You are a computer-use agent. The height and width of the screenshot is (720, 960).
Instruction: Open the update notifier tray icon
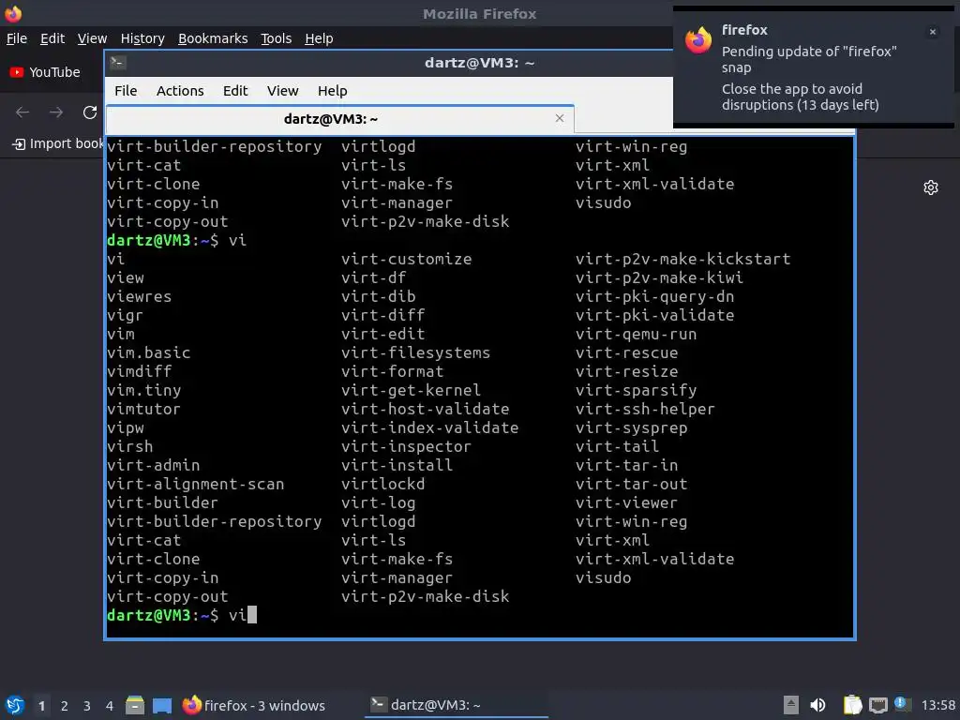(902, 704)
